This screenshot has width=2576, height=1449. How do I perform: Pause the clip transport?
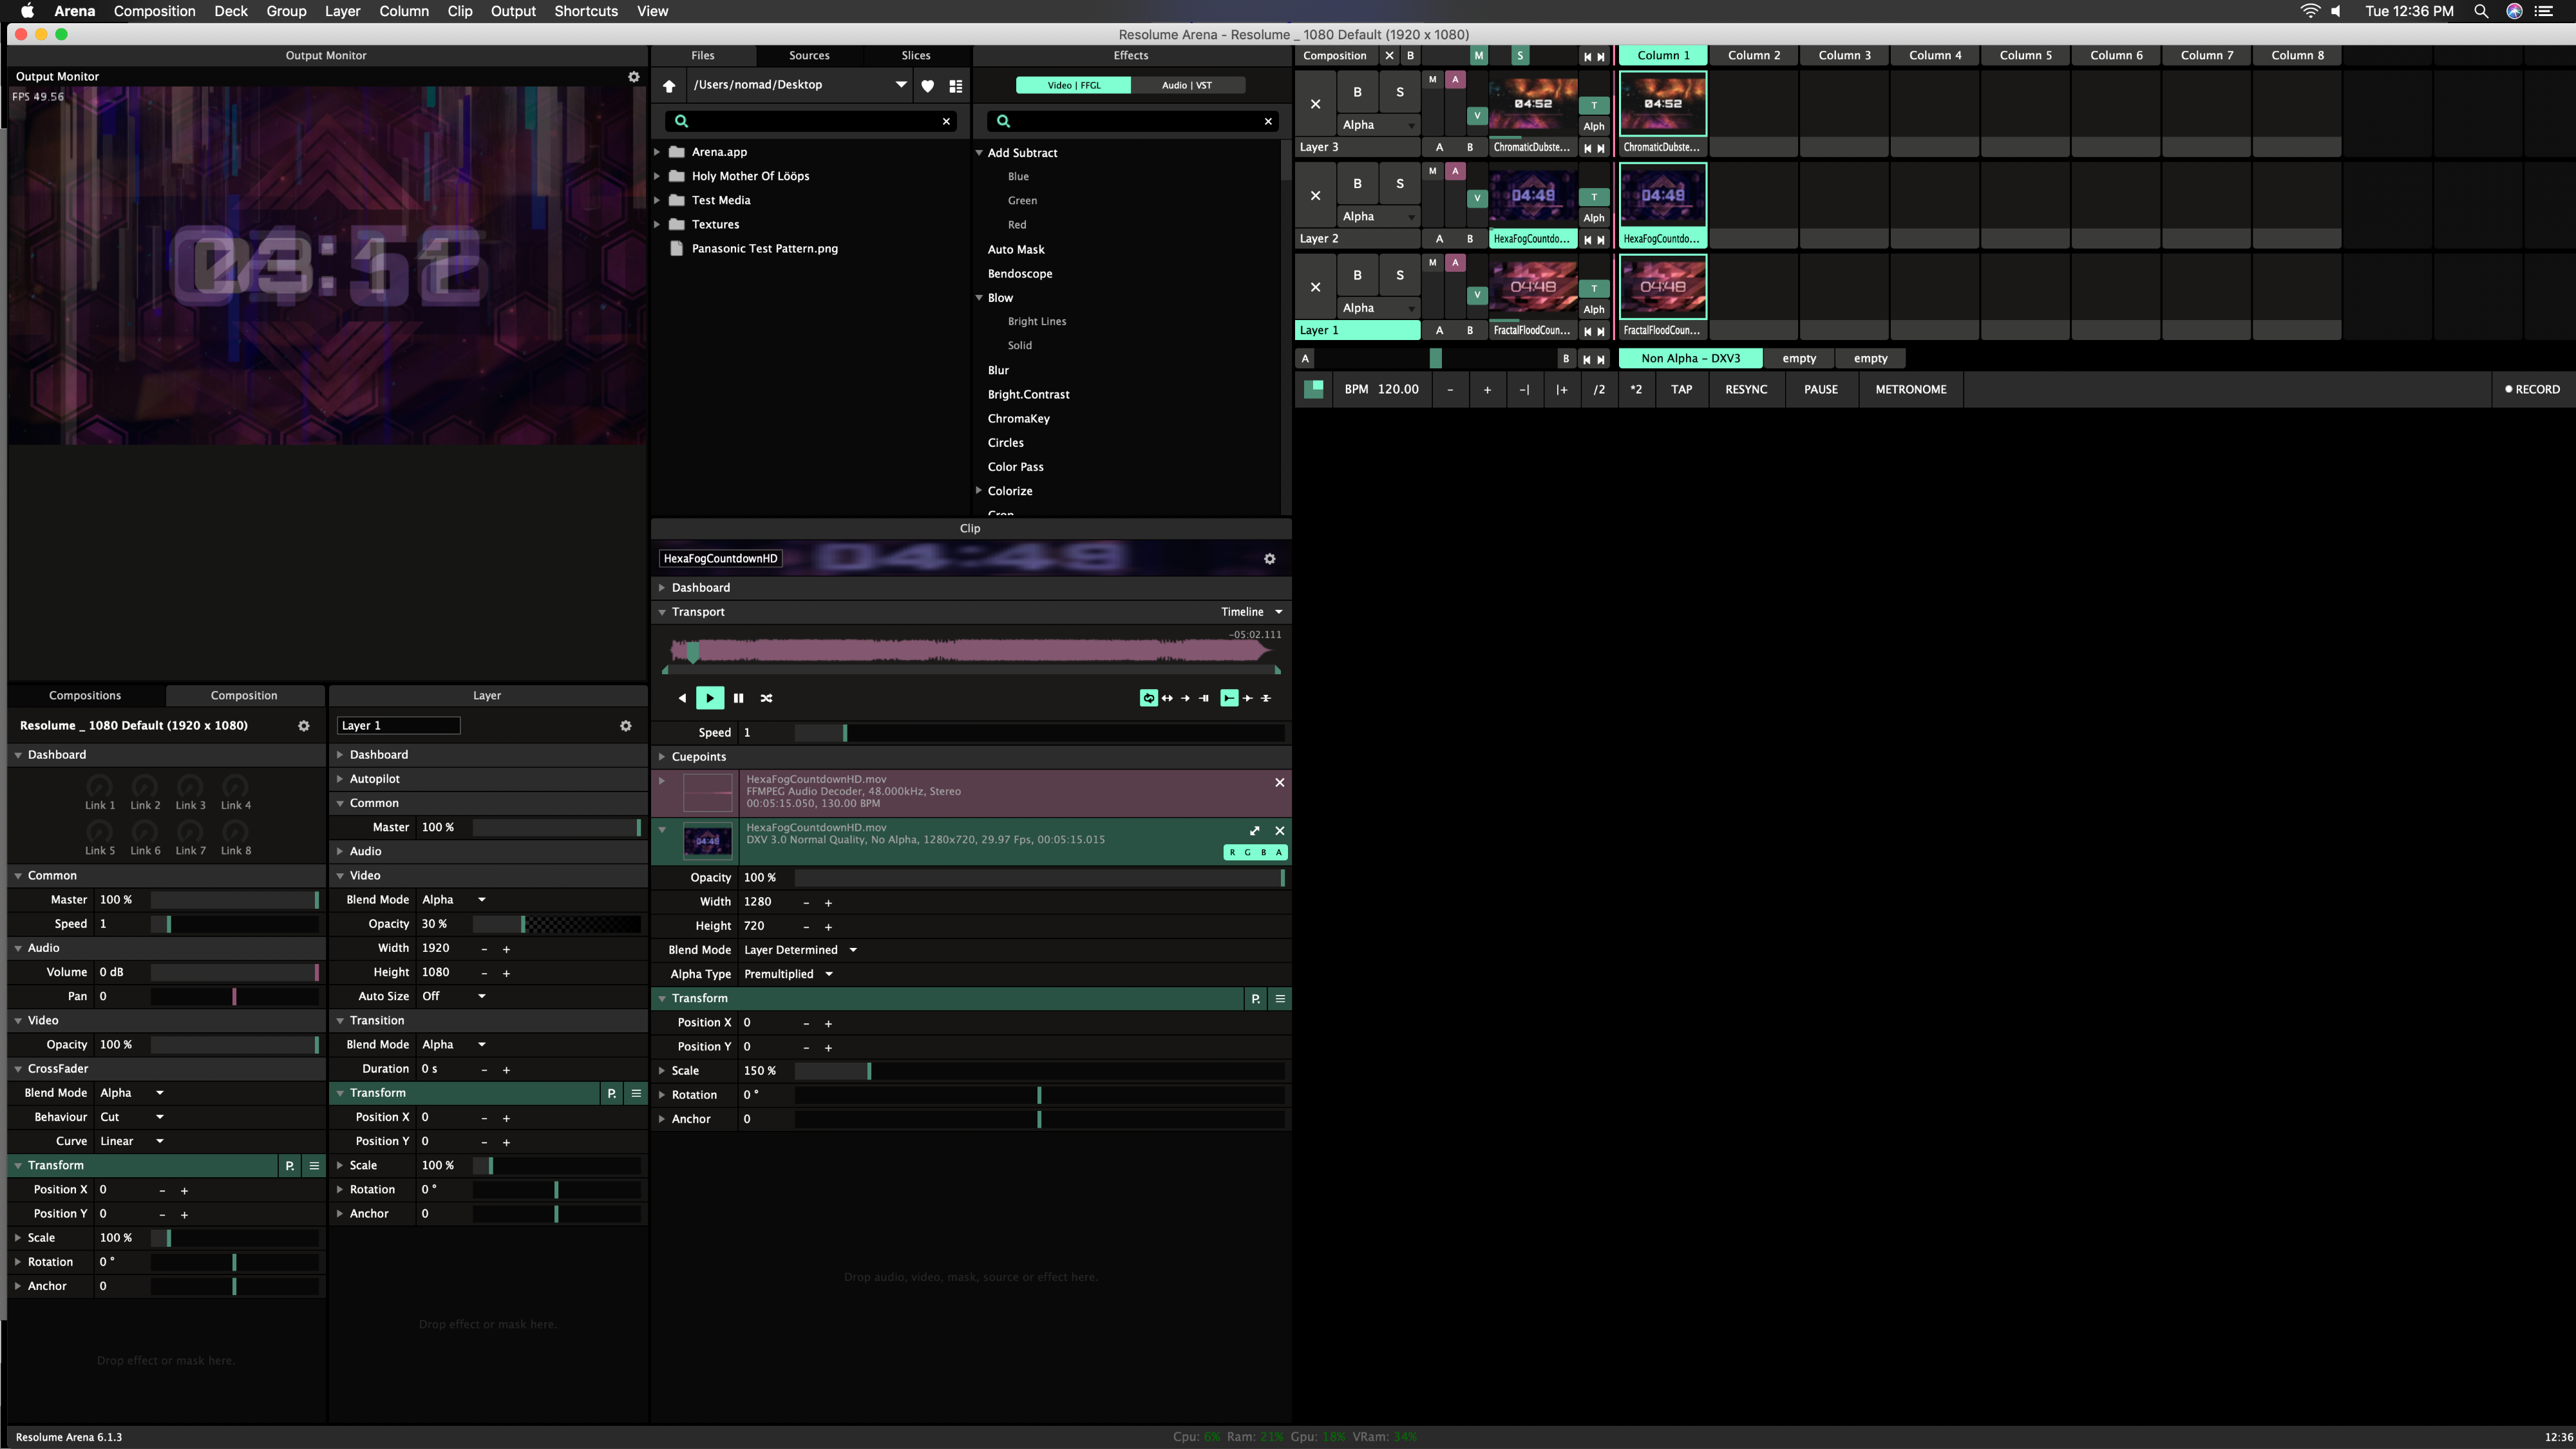pyautogui.click(x=738, y=698)
